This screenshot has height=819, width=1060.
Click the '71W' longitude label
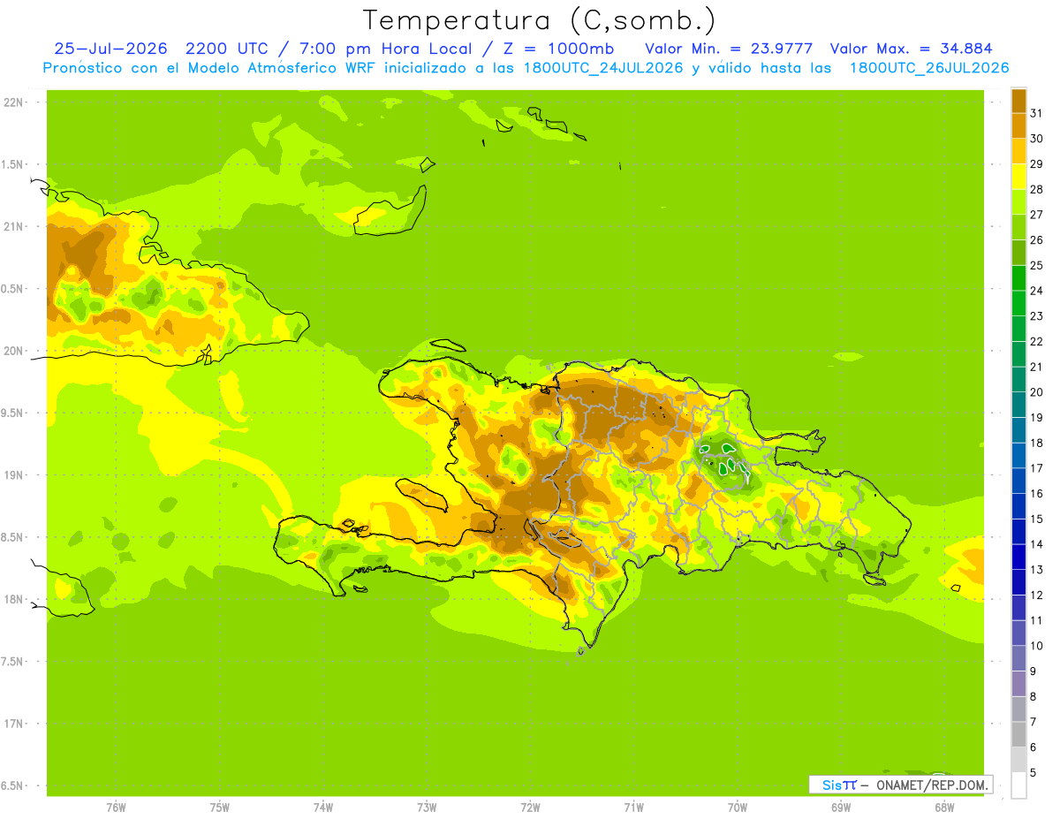coord(633,807)
